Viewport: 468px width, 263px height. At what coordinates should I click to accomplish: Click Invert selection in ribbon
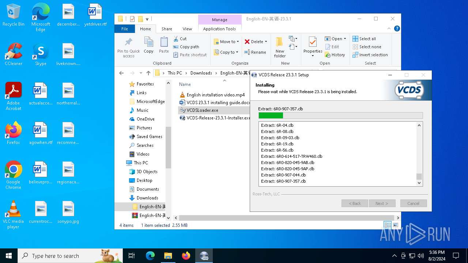pos(370,55)
